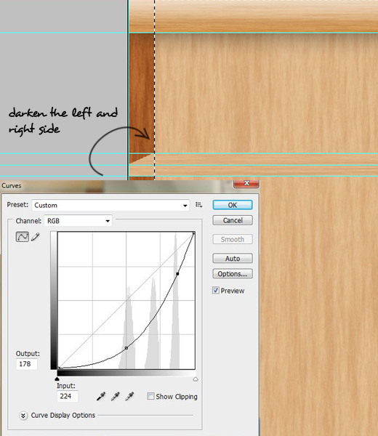Screen dimensions: 378x436
Task: Open the preset options menu icon
Action: click(198, 205)
